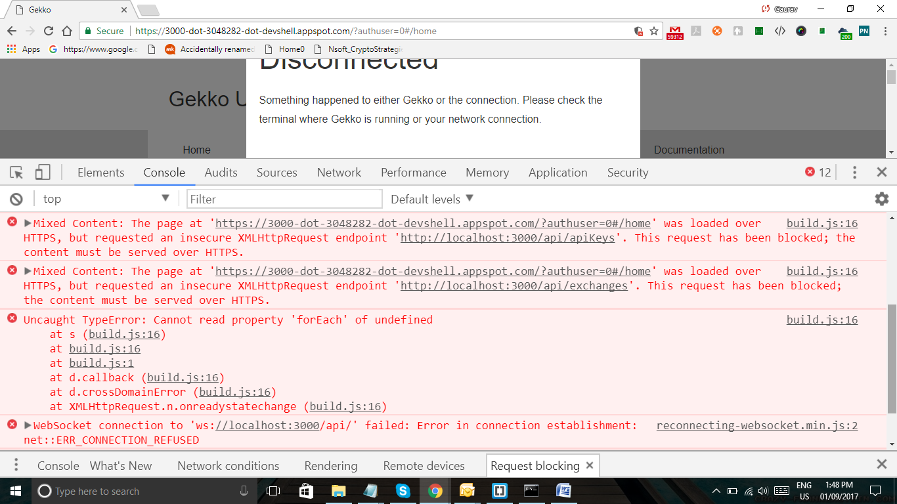
Task: Open the localhost:3000/api/apiKeys link
Action: point(508,238)
